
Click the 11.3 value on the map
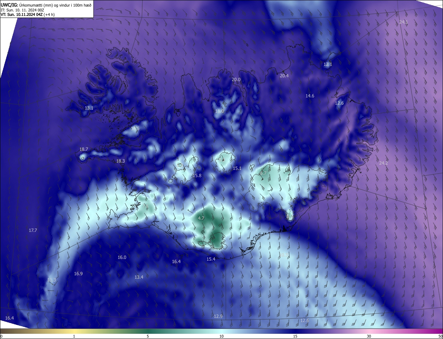tap(52, 280)
